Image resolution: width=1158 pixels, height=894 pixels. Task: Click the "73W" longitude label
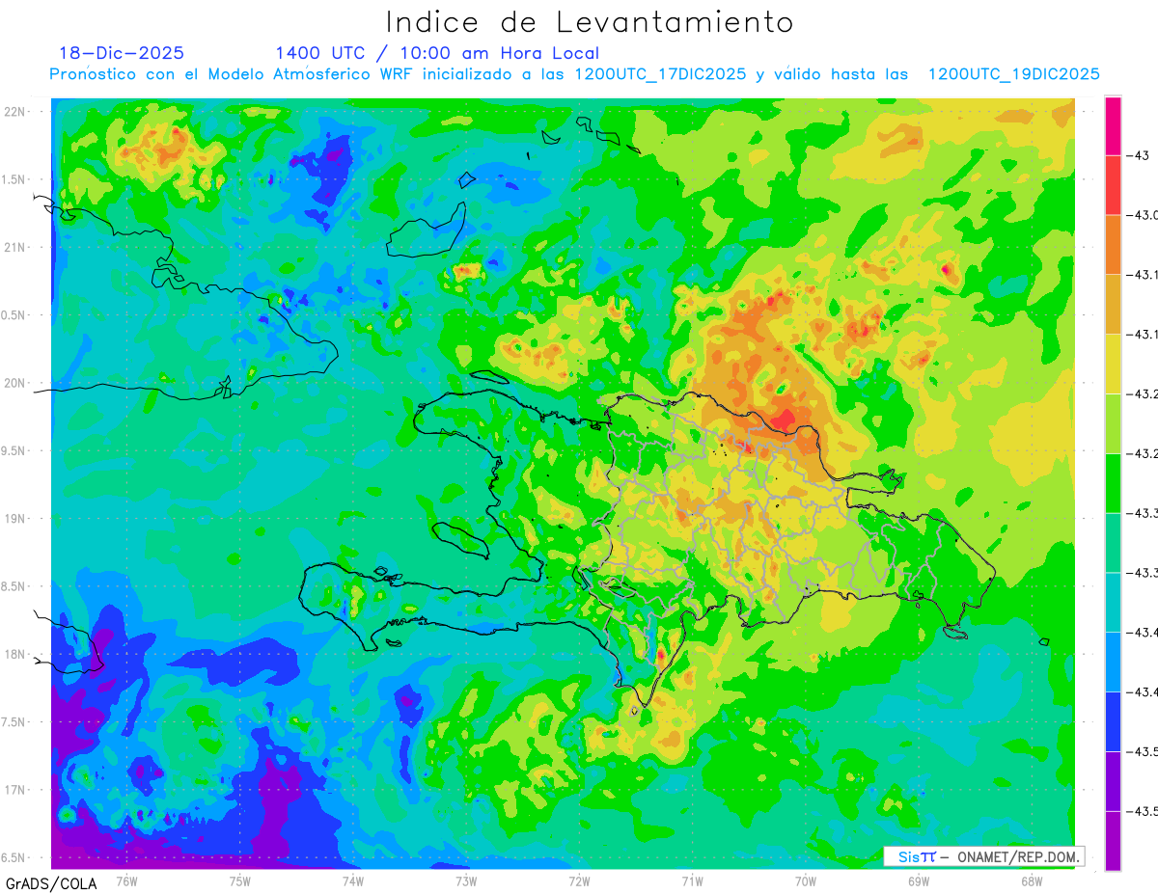tap(466, 880)
